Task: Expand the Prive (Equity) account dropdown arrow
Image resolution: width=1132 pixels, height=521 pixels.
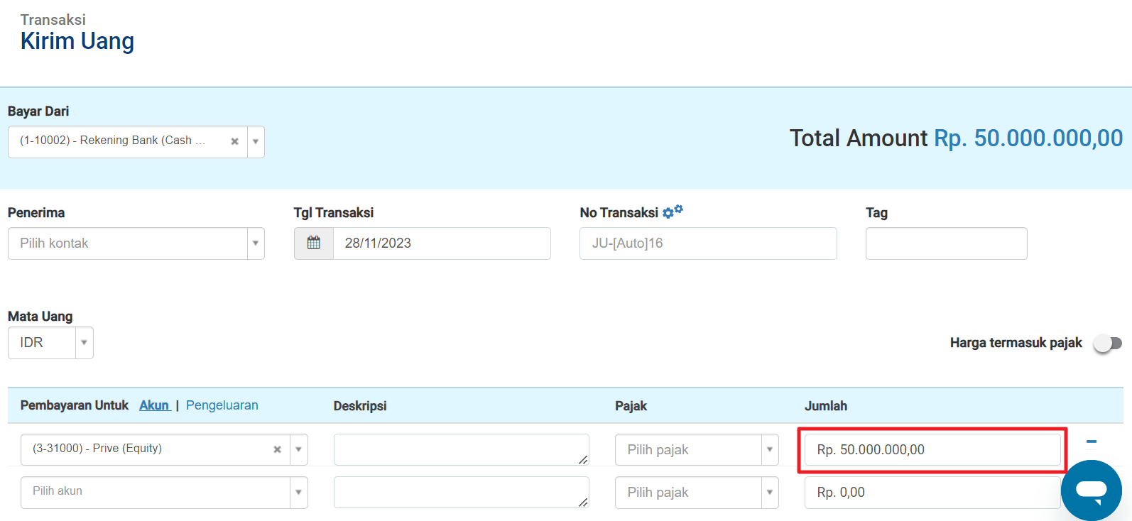Action: point(298,449)
